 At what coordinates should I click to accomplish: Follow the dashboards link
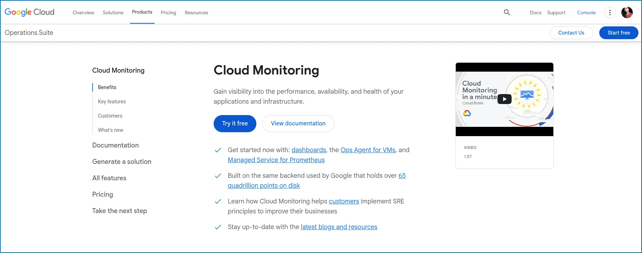click(x=309, y=150)
